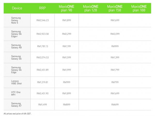Select the RRP column header
Viewport: 155px width, 116px height.
coord(42,8)
